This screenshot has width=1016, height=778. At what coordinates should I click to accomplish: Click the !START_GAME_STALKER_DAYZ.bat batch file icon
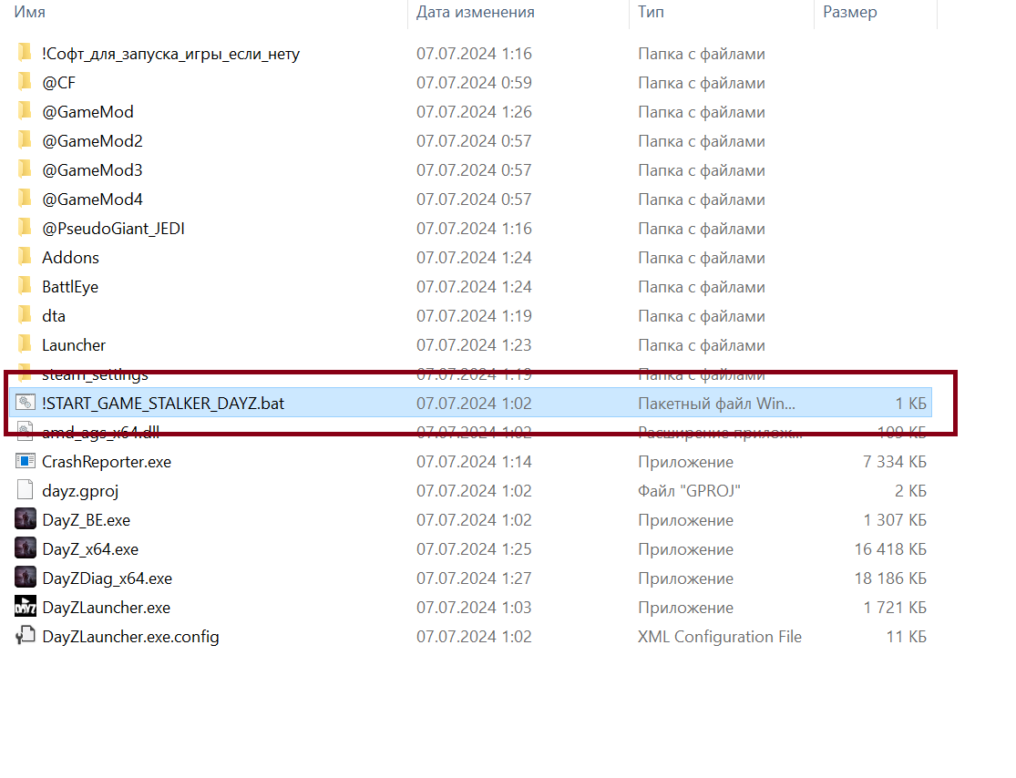point(26,404)
